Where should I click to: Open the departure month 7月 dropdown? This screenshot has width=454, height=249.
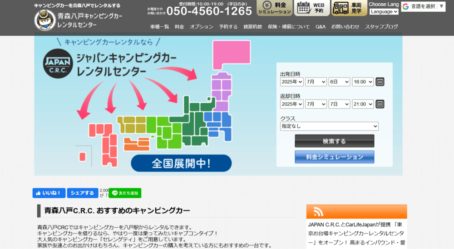pos(316,82)
